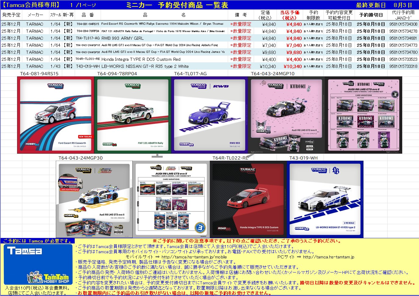Screen dimensions: 419x296
Task: Open the PC site URL http://tamca.hs-tamtam.jp
Action: 328,257
